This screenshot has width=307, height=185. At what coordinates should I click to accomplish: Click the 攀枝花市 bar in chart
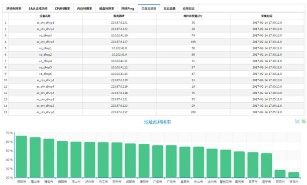(226, 163)
